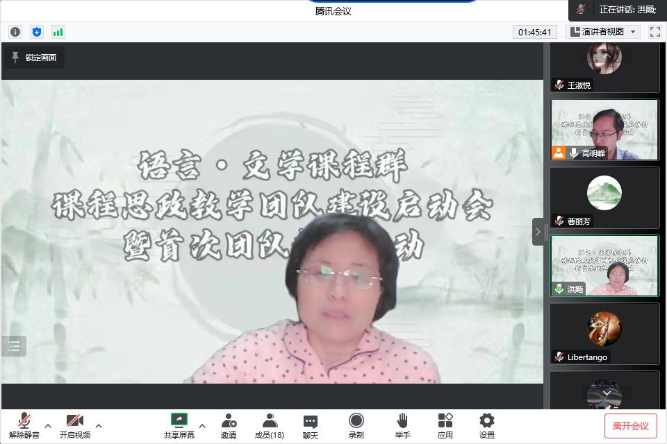667x444 pixels.
Task: Open 演讲者视图 view layout dropdown
Action: 602,32
